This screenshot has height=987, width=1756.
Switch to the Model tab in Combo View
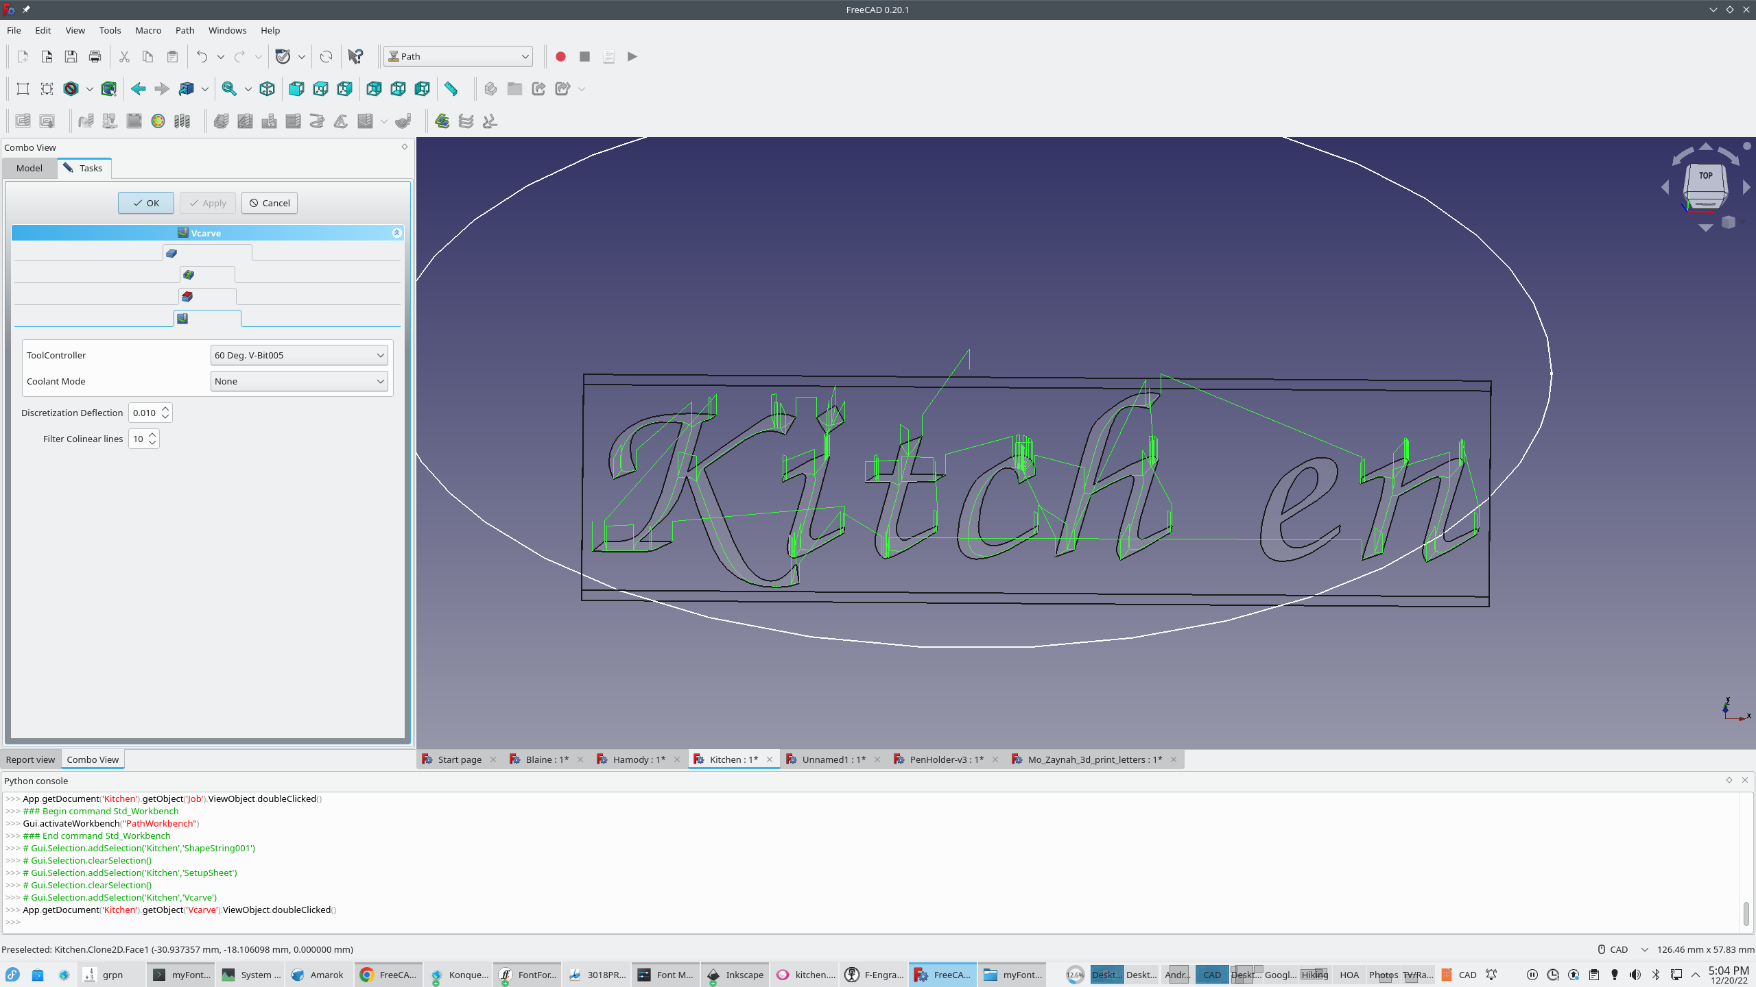point(29,168)
